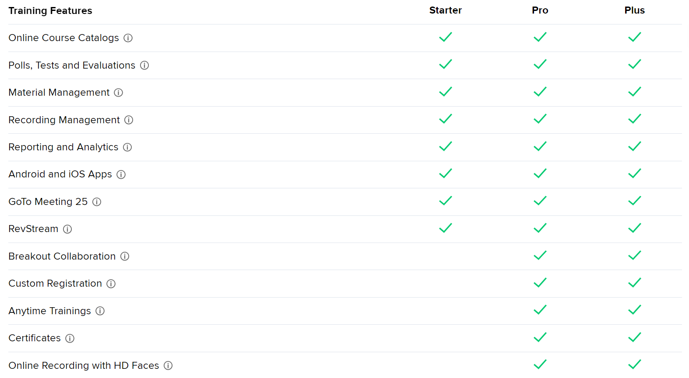Show info for Certificates feature
The height and width of the screenshot is (378, 689).
click(x=70, y=338)
